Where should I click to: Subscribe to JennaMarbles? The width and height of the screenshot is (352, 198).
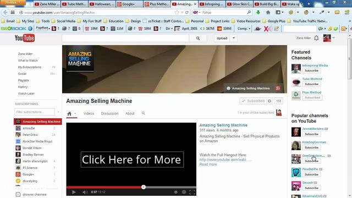pos(312,134)
